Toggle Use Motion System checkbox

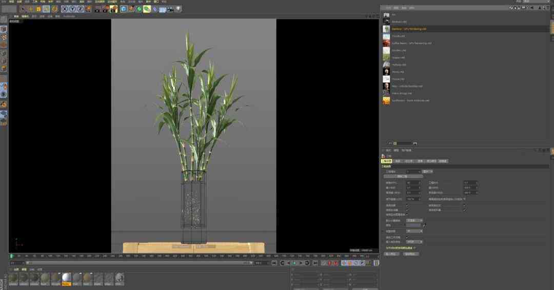click(x=407, y=215)
